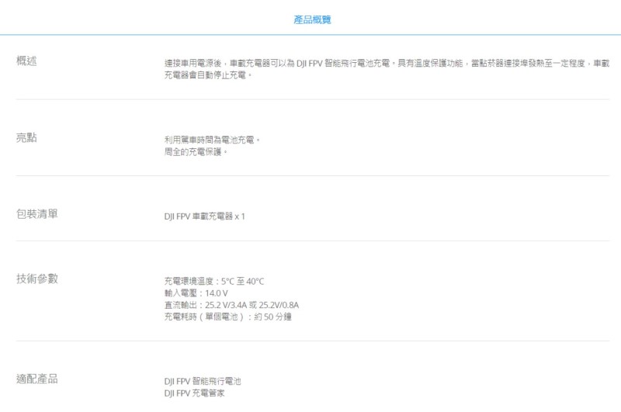Click overview line '充電器會自動停止充電。'
This screenshot has width=621, height=412.
pyautogui.click(x=208, y=74)
